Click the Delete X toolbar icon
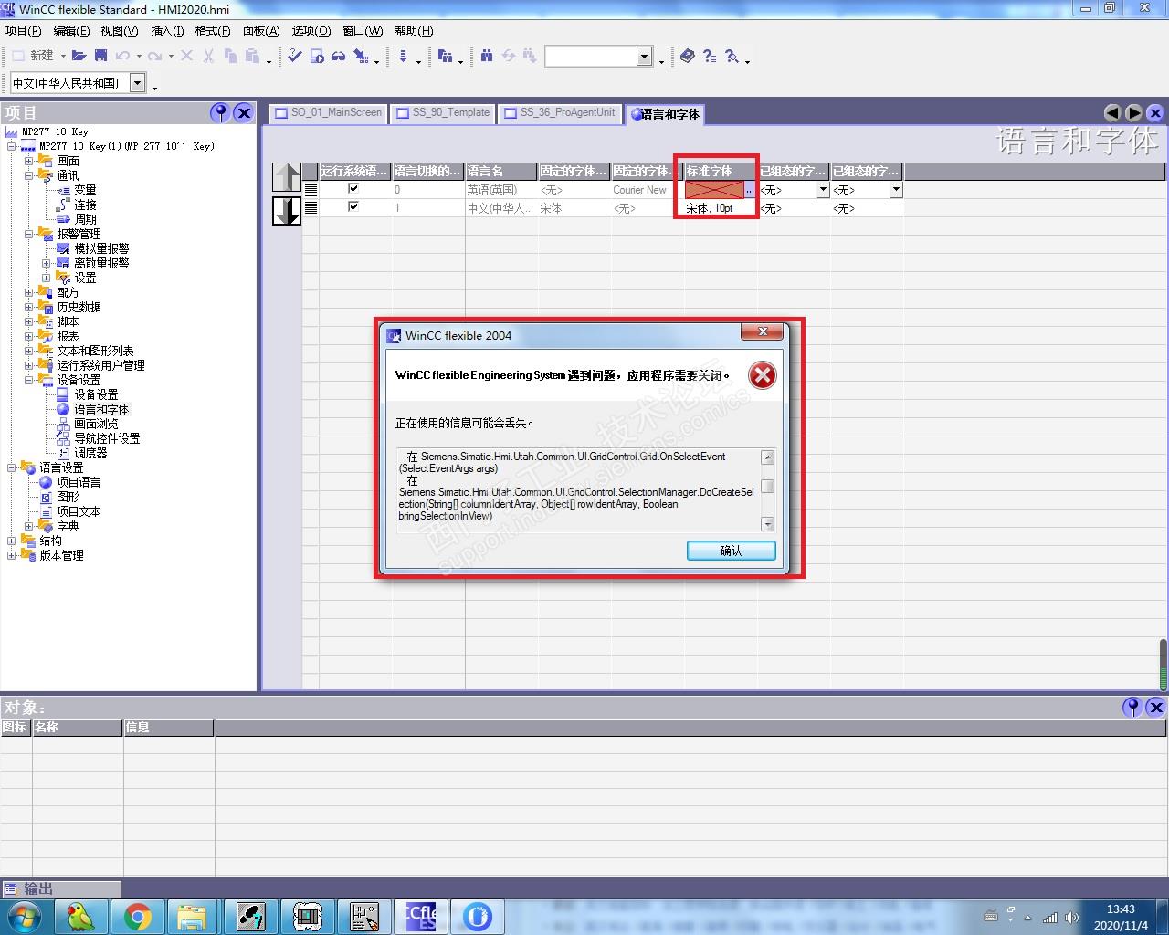1169x935 pixels. (x=186, y=56)
